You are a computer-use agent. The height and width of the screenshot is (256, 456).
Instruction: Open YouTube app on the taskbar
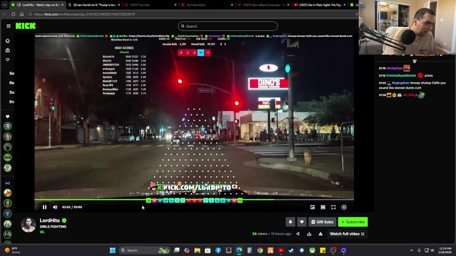[281, 250]
